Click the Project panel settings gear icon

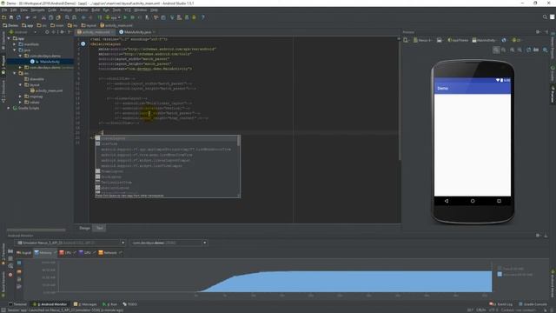click(x=62, y=32)
